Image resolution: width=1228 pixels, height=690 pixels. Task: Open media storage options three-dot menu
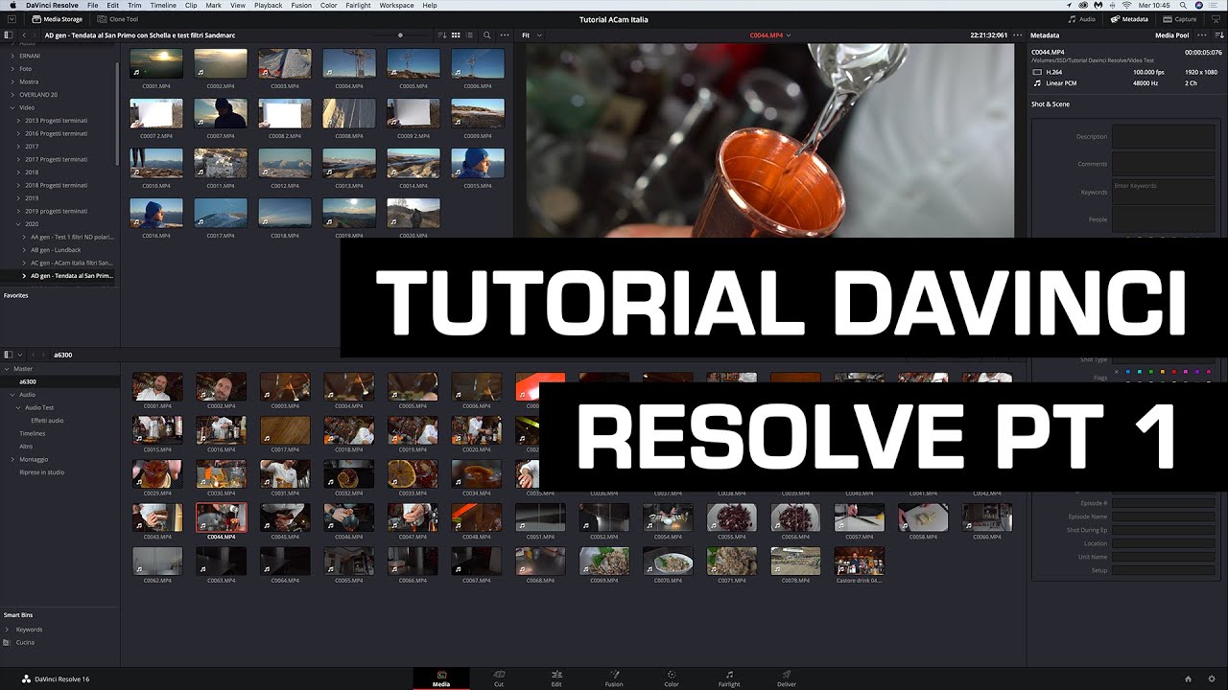(506, 35)
